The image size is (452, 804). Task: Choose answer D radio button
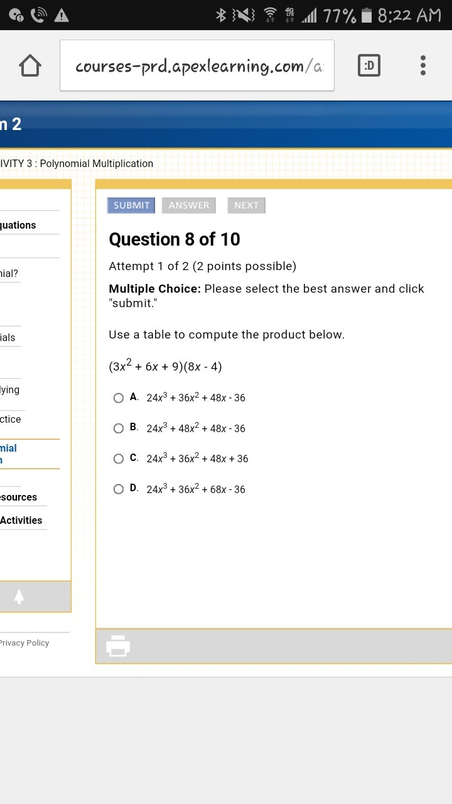[119, 489]
